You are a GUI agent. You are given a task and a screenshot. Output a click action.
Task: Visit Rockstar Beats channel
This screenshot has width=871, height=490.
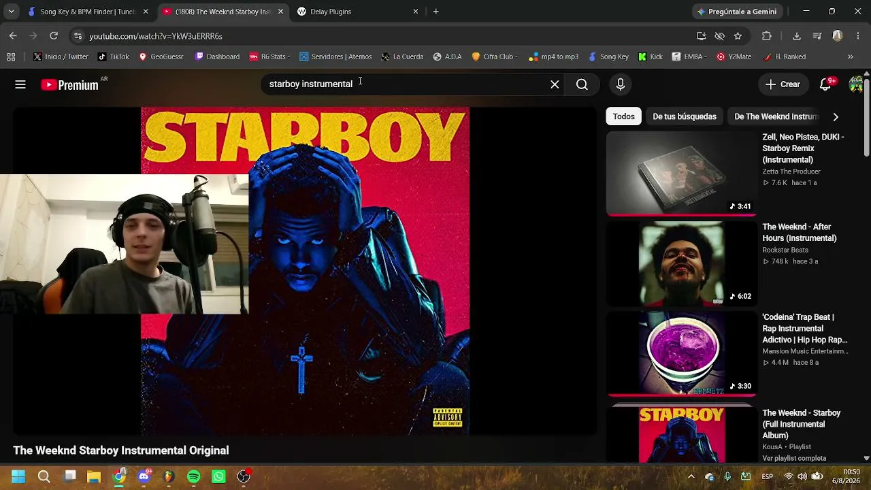pos(785,250)
